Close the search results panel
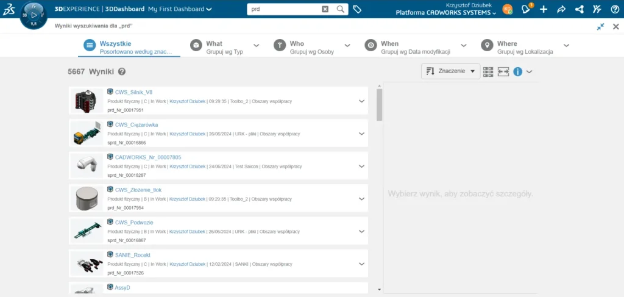Screen dimensions: 624x297 point(615,27)
